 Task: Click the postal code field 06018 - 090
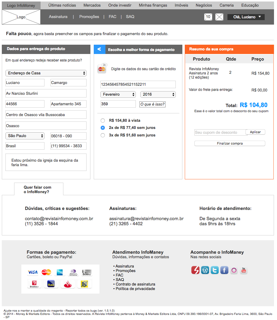68,136
